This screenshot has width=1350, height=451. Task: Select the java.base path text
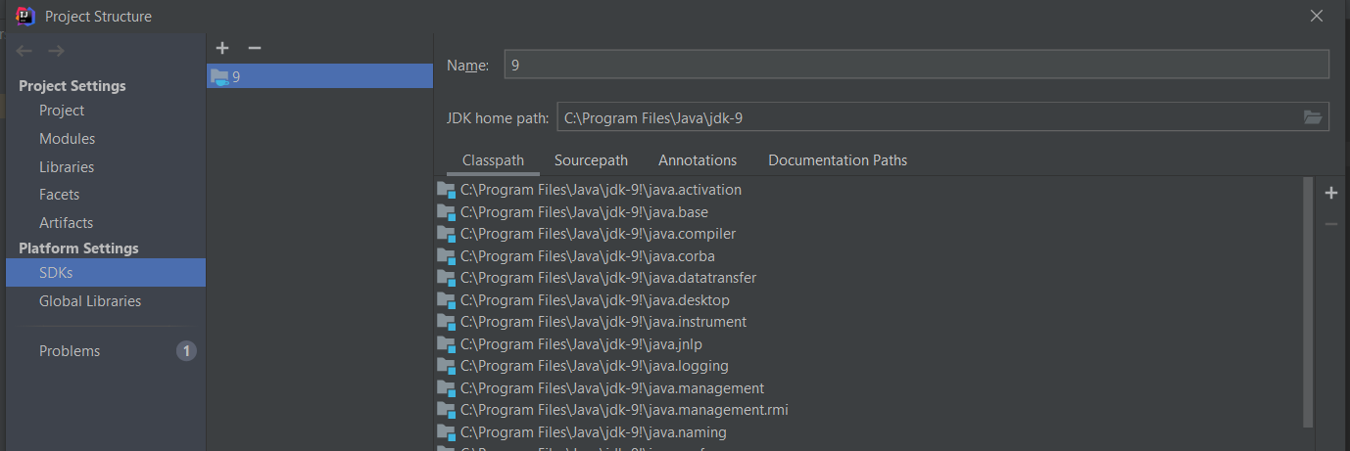click(584, 212)
